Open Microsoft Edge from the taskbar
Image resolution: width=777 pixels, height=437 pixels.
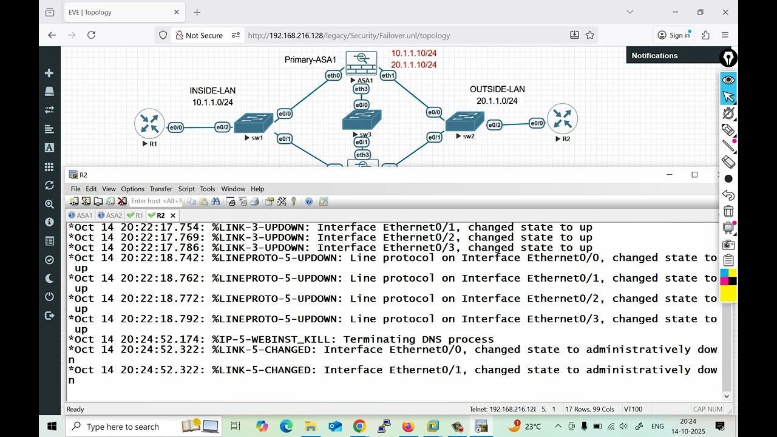tap(286, 427)
